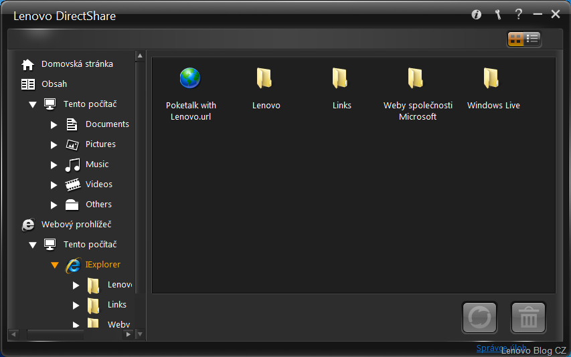Switch to list view mode
This screenshot has height=357, width=571.
point(533,39)
